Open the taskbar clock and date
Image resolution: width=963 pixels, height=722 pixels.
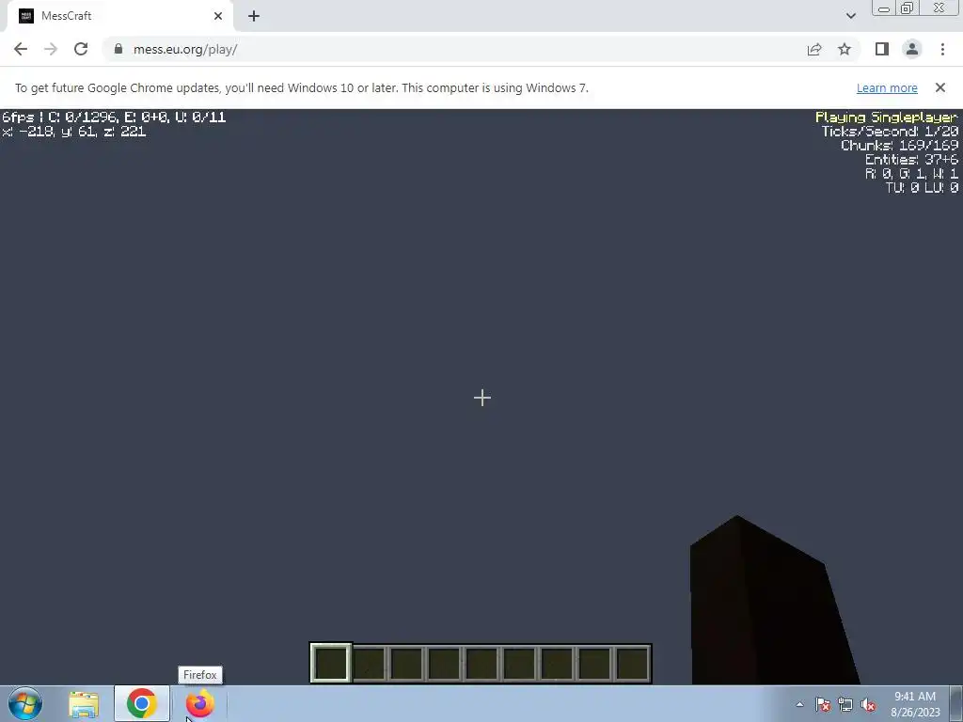pyautogui.click(x=915, y=704)
